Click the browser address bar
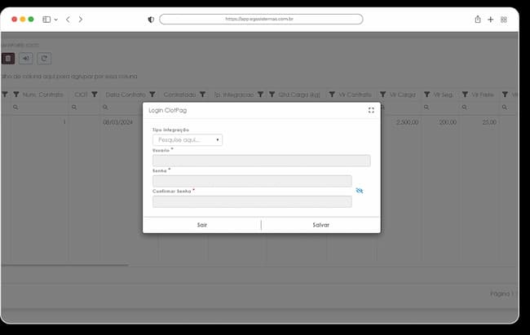This screenshot has width=530, height=335. pos(261,20)
